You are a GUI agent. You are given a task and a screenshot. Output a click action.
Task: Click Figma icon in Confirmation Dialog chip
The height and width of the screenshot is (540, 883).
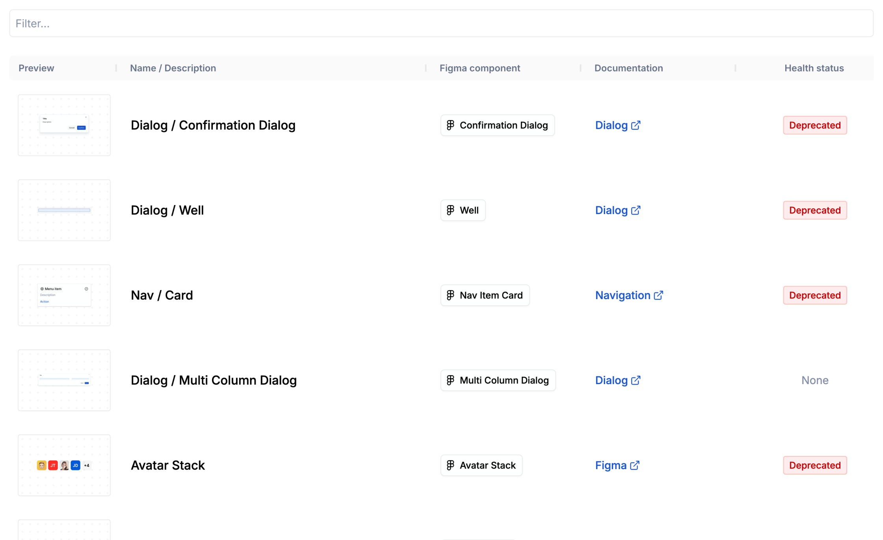(450, 125)
